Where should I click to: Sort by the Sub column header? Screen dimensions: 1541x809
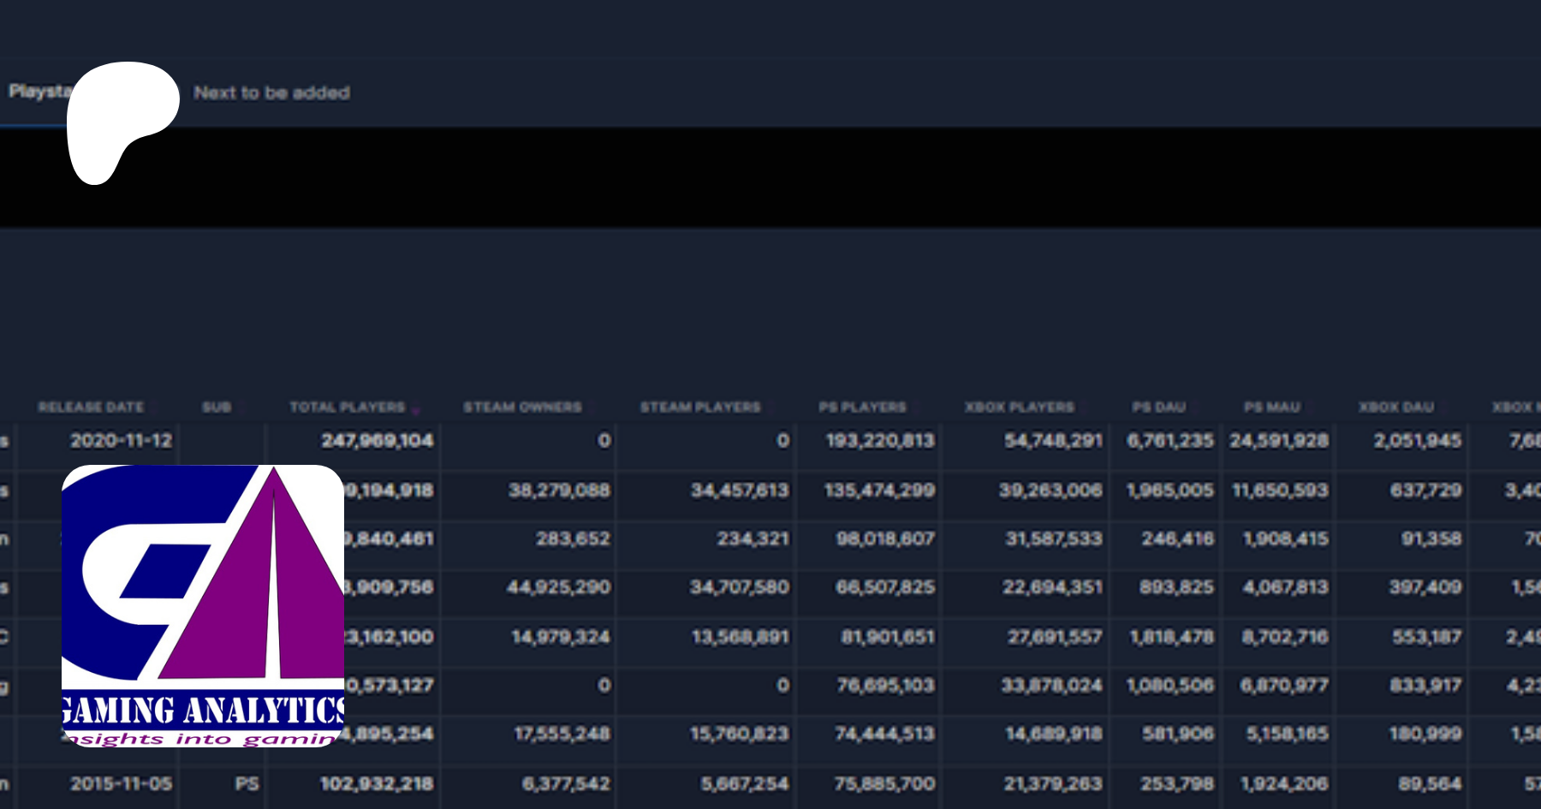coord(217,407)
